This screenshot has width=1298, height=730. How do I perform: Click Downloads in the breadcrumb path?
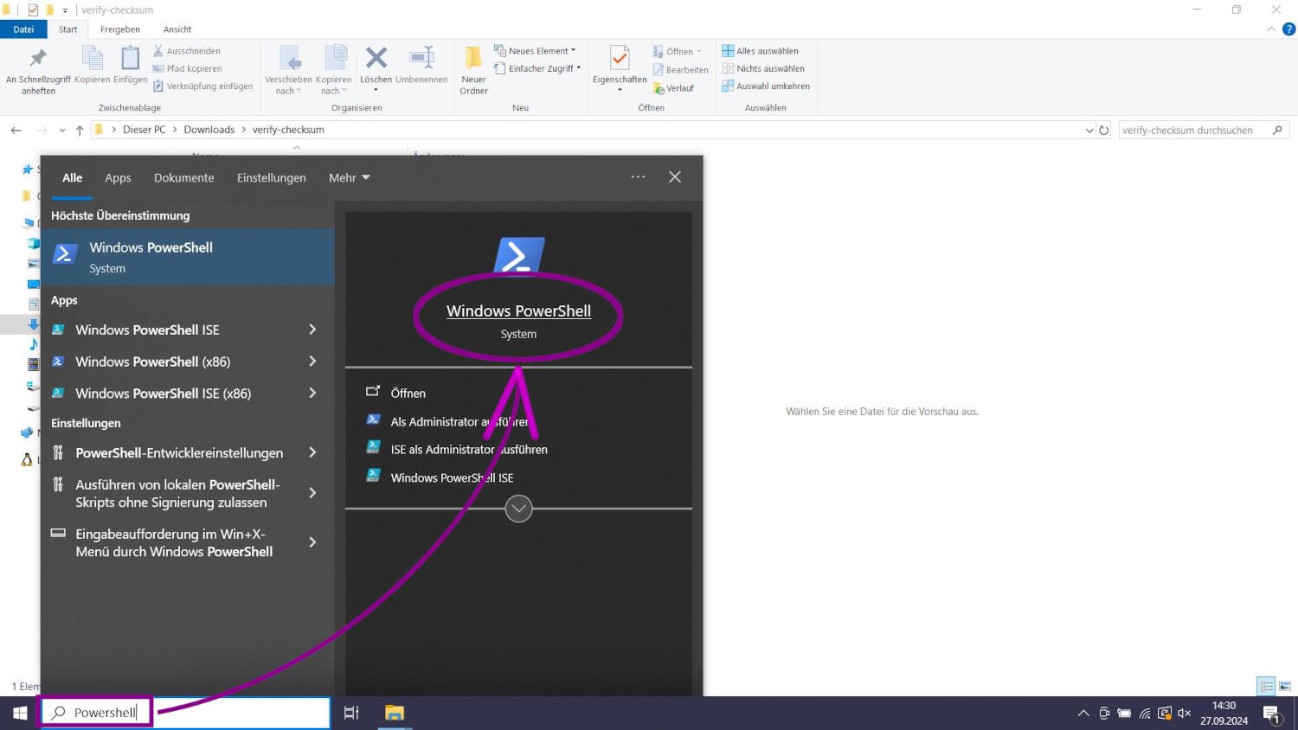pos(209,130)
